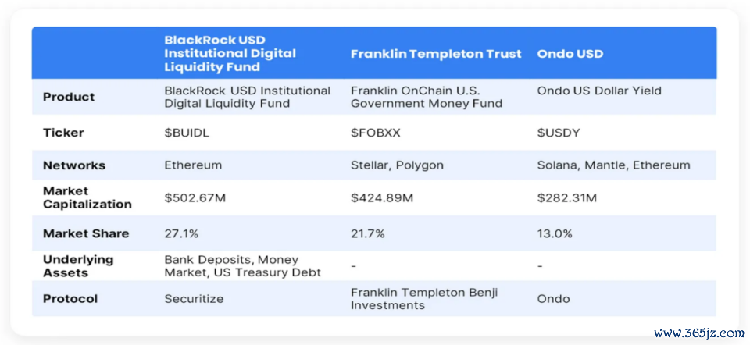750x345 pixels.
Task: Click the Ondo US Dollar Yield product cell
Action: [x=599, y=91]
